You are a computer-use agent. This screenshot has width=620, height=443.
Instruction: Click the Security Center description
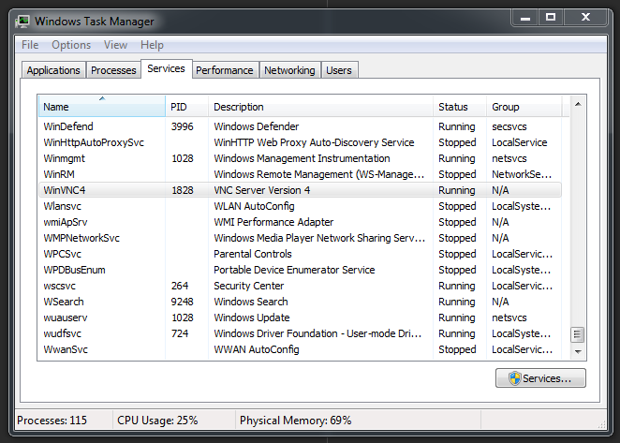point(249,286)
